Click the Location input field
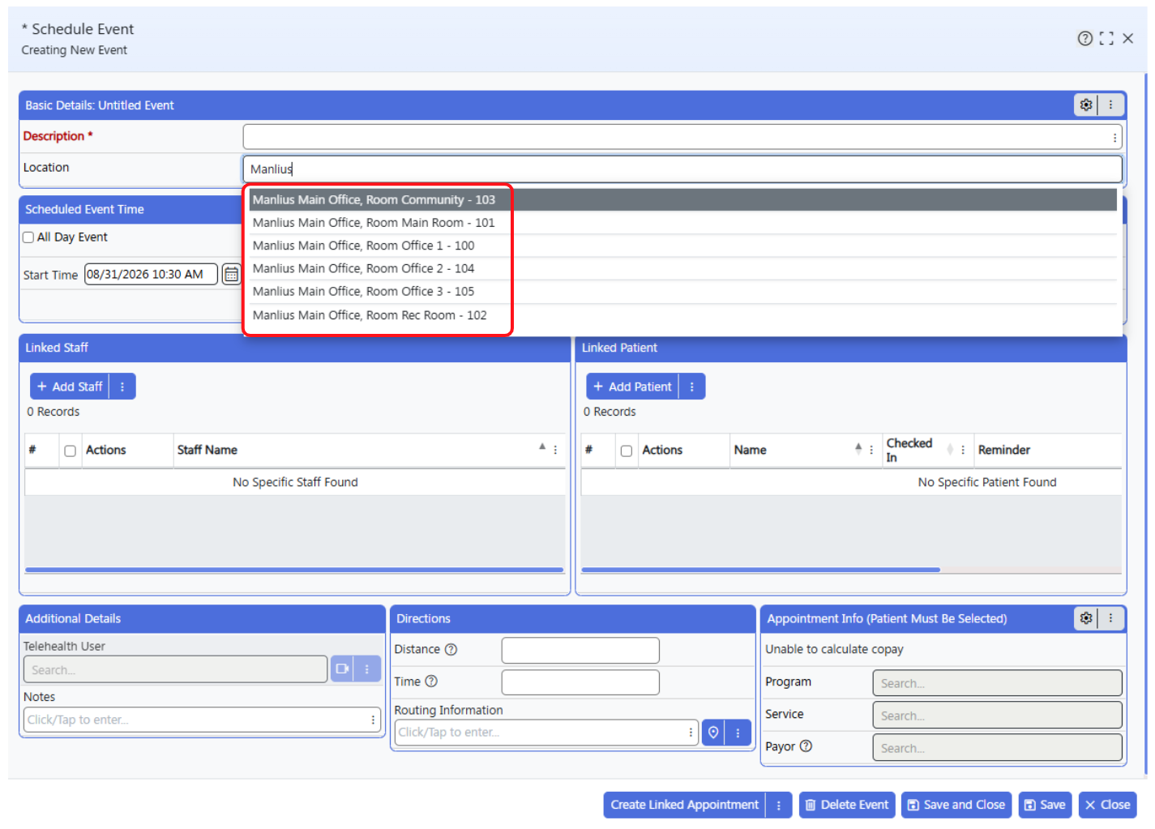 682,169
